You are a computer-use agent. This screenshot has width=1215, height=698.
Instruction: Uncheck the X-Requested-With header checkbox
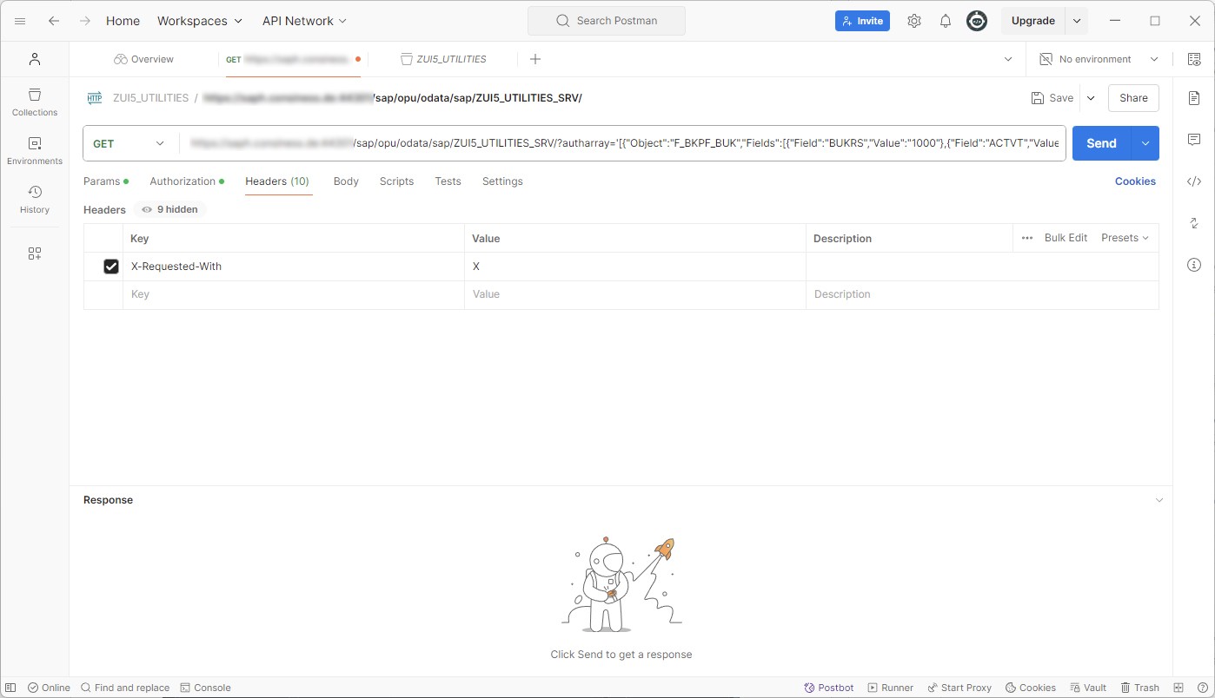(111, 267)
